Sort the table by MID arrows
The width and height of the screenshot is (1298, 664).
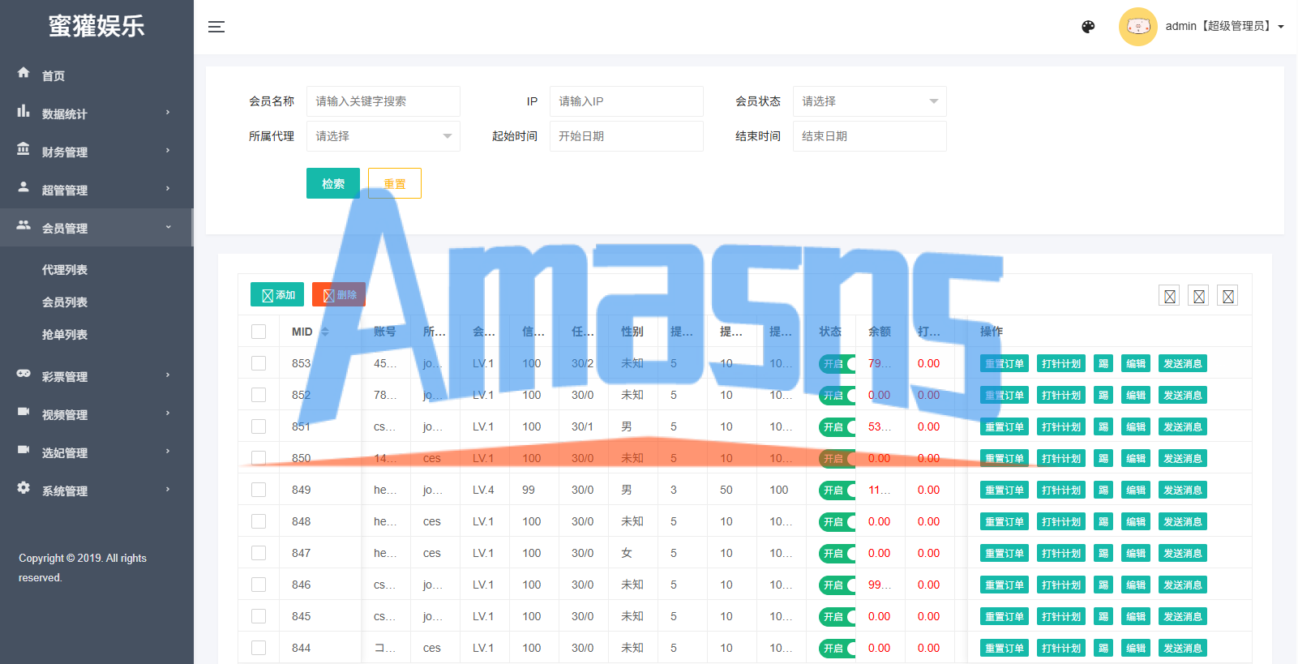(325, 332)
